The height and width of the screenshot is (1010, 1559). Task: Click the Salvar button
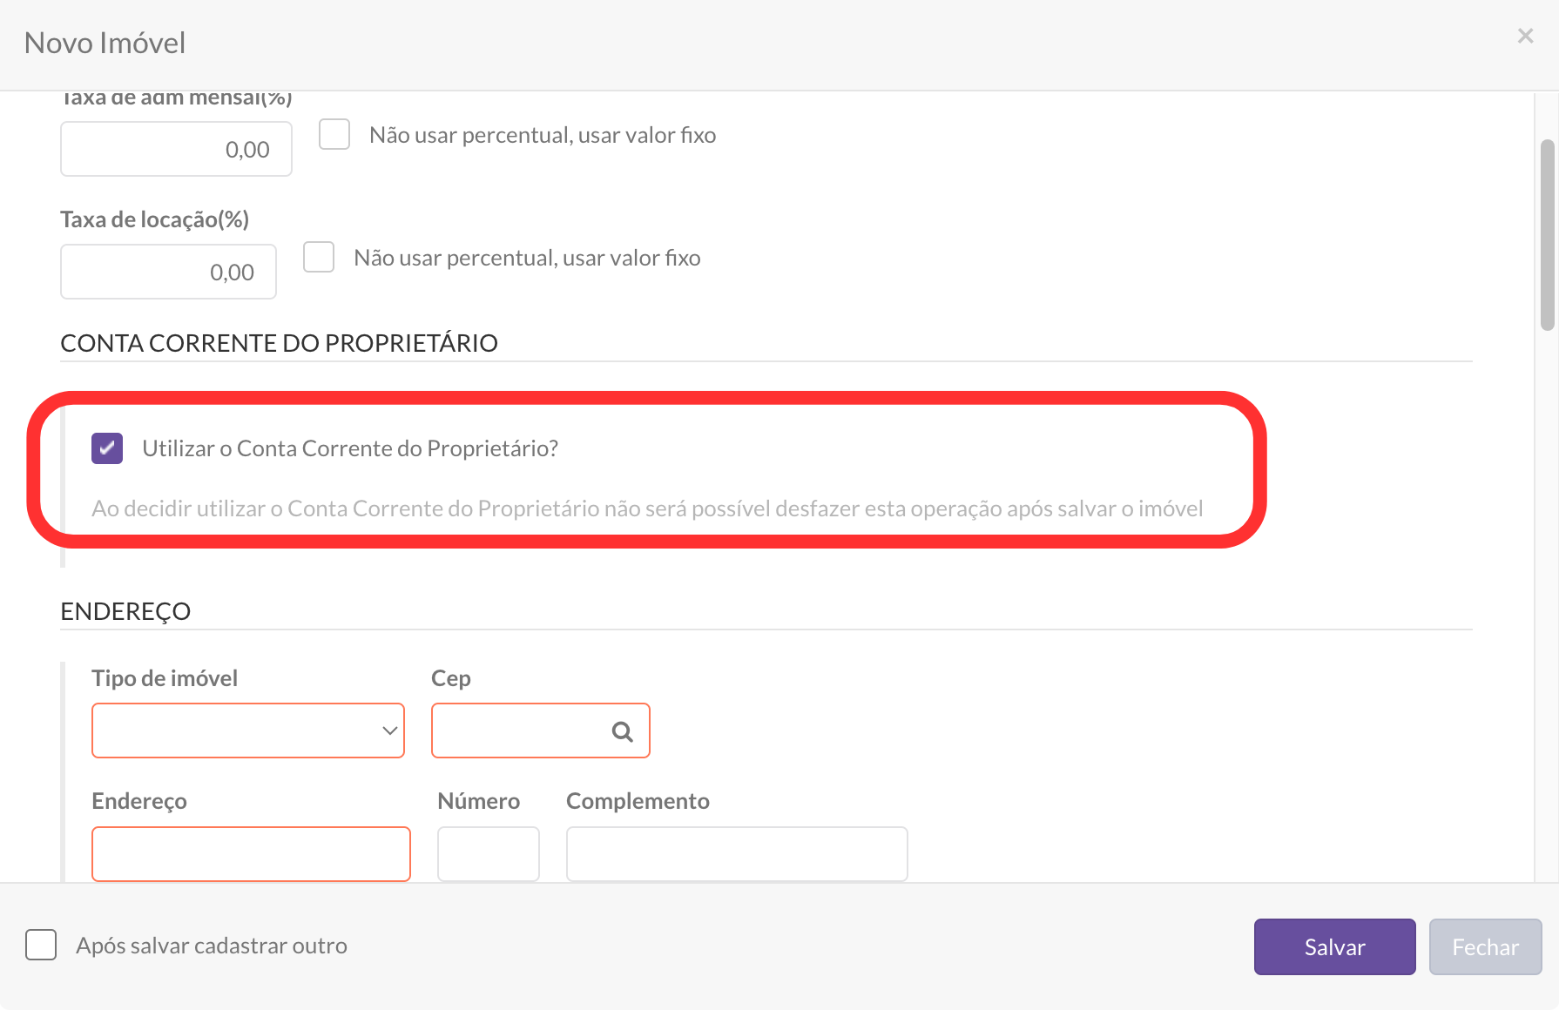click(1334, 946)
